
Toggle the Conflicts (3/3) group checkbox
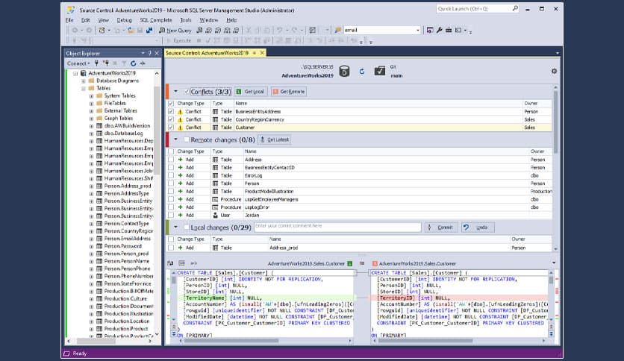pyautogui.click(x=187, y=92)
